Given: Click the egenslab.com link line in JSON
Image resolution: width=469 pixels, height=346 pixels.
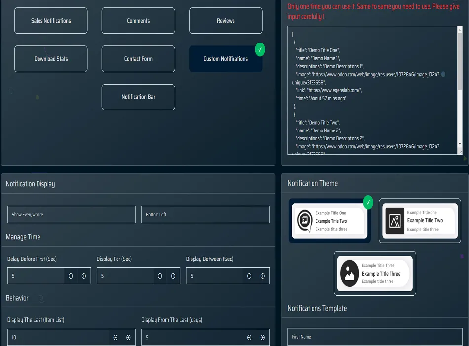Looking at the screenshot, I should [329, 90].
